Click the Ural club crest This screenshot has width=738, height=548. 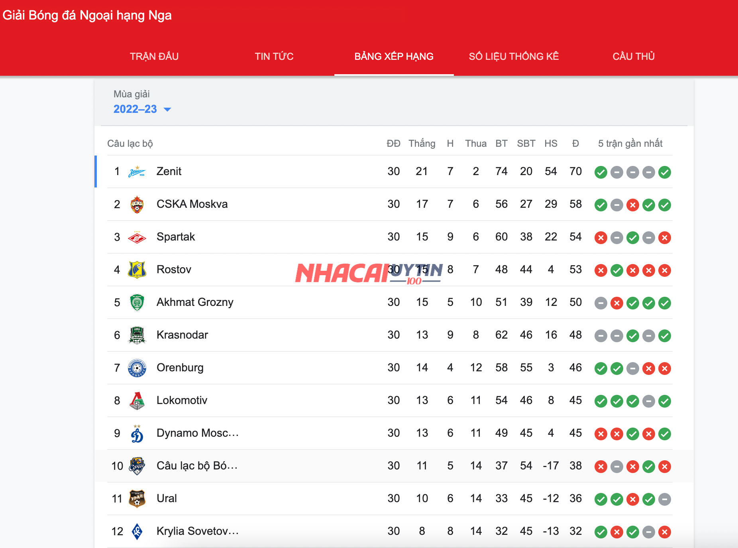click(137, 499)
